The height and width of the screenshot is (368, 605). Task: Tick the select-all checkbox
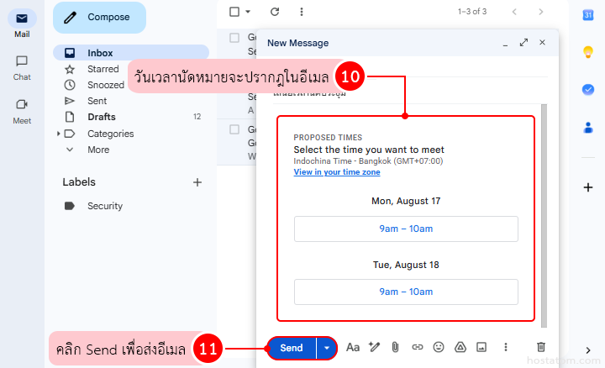coord(234,12)
